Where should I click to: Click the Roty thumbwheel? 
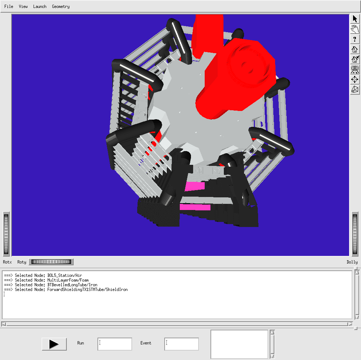(x=51, y=262)
